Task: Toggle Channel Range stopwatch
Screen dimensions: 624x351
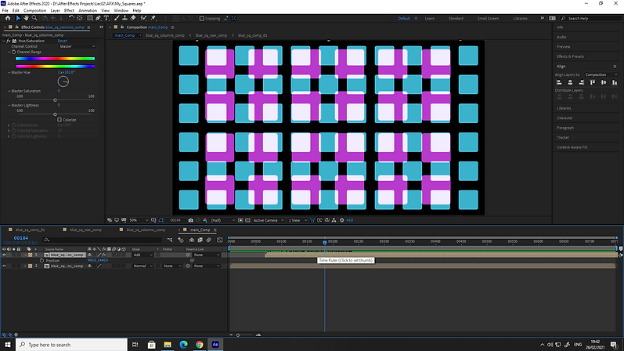Action: [x=14, y=52]
